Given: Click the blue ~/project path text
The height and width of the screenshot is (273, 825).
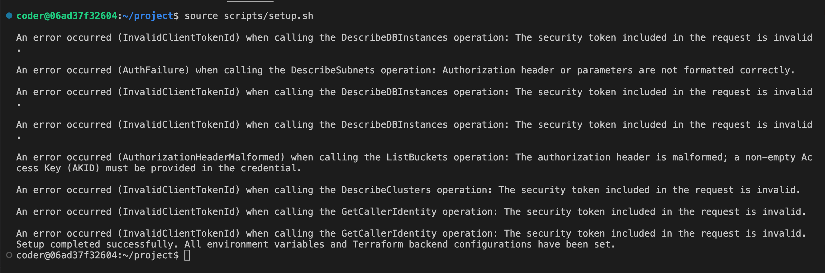Looking at the screenshot, I should point(148,16).
